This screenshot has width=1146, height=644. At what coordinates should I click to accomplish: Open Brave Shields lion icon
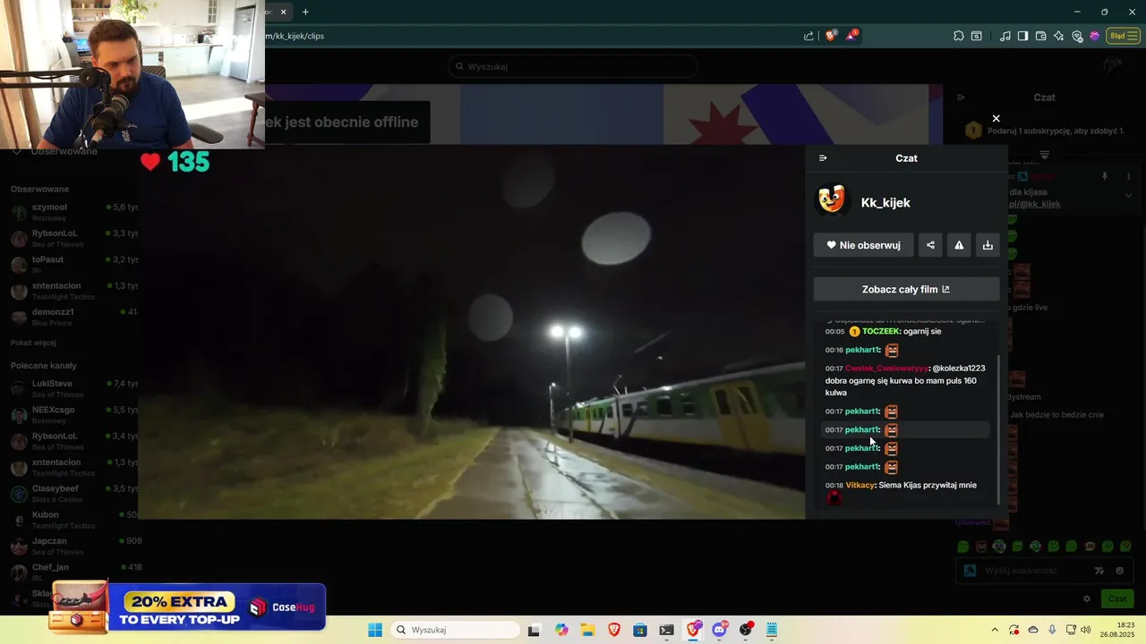tap(831, 36)
